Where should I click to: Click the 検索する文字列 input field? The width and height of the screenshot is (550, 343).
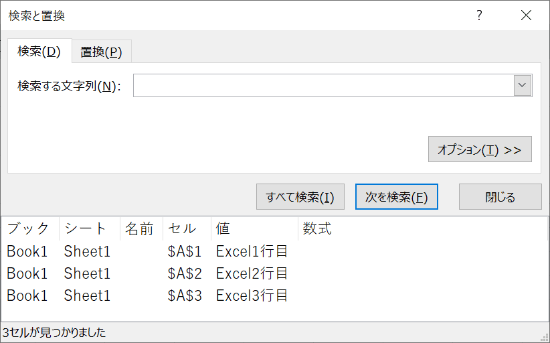click(323, 85)
